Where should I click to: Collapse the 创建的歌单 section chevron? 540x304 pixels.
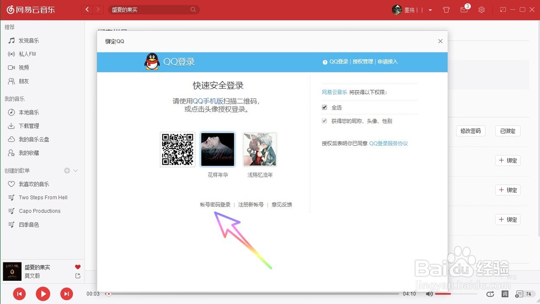coord(76,171)
